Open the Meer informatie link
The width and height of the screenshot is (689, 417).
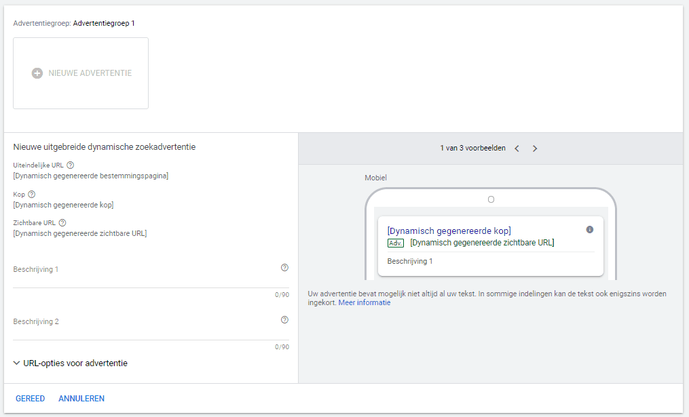[365, 303]
